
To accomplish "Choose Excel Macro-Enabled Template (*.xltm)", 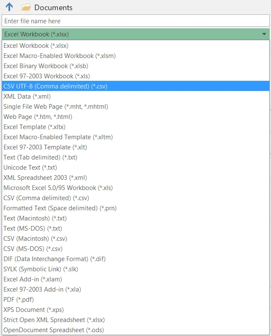I will coord(135,137).
